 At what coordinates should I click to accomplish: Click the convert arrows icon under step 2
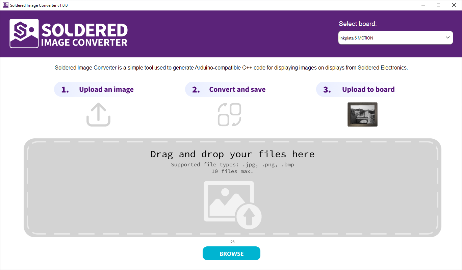click(x=230, y=115)
